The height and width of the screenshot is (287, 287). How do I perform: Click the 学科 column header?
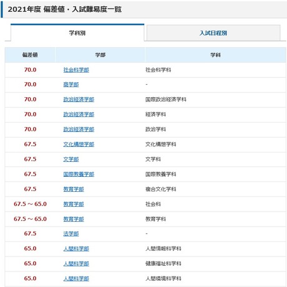pyautogui.click(x=215, y=55)
